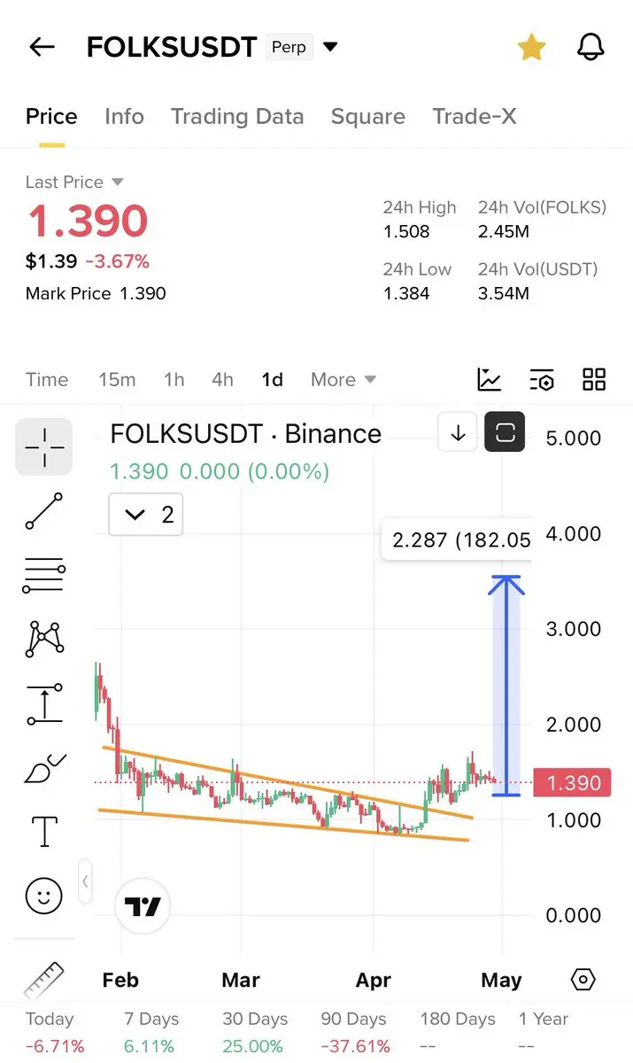Select the 1d interval
The image size is (633, 1063).
(273, 380)
